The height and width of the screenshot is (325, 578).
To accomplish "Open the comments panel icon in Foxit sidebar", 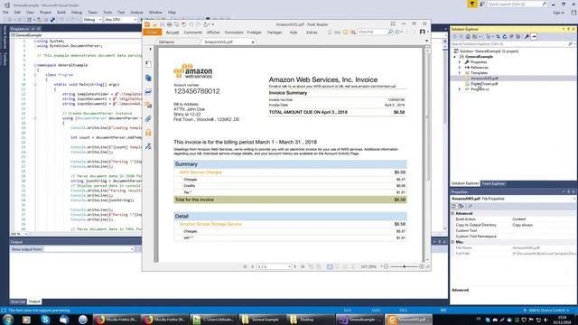I will [148, 105].
